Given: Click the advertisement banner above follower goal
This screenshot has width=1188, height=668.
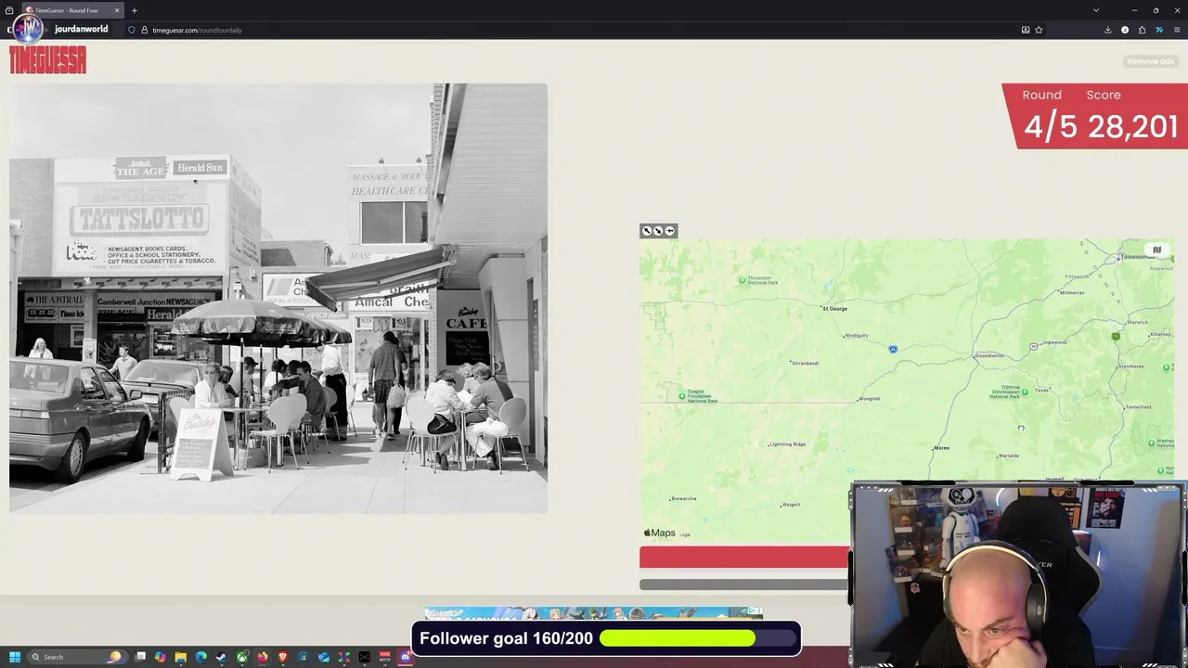Looking at the screenshot, I should coord(594,614).
